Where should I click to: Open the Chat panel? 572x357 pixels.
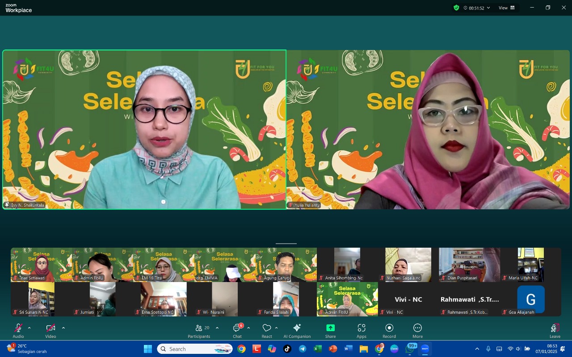pos(237,328)
